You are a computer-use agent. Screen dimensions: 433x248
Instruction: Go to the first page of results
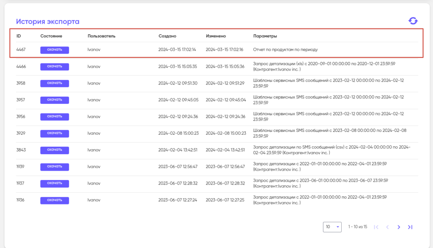click(x=376, y=227)
